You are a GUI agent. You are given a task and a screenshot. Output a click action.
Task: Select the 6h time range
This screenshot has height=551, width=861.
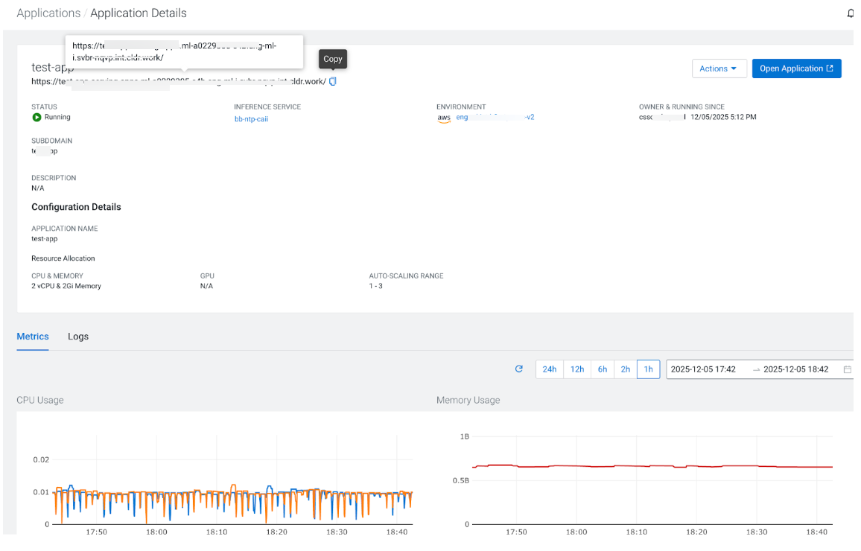pyautogui.click(x=602, y=369)
